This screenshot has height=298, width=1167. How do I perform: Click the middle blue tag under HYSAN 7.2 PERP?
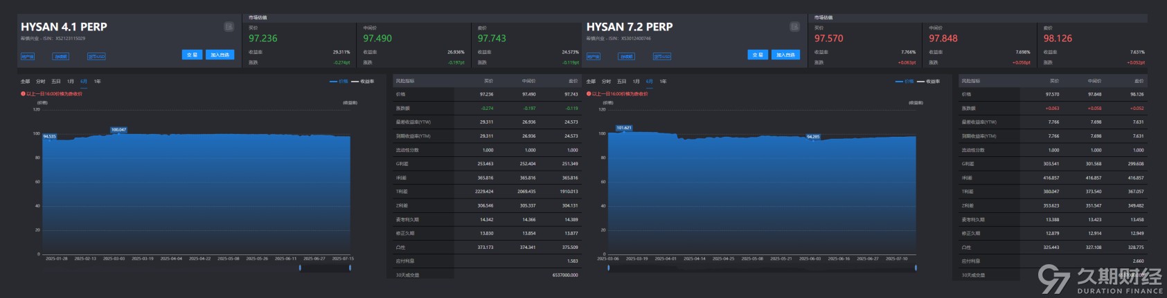click(x=627, y=57)
